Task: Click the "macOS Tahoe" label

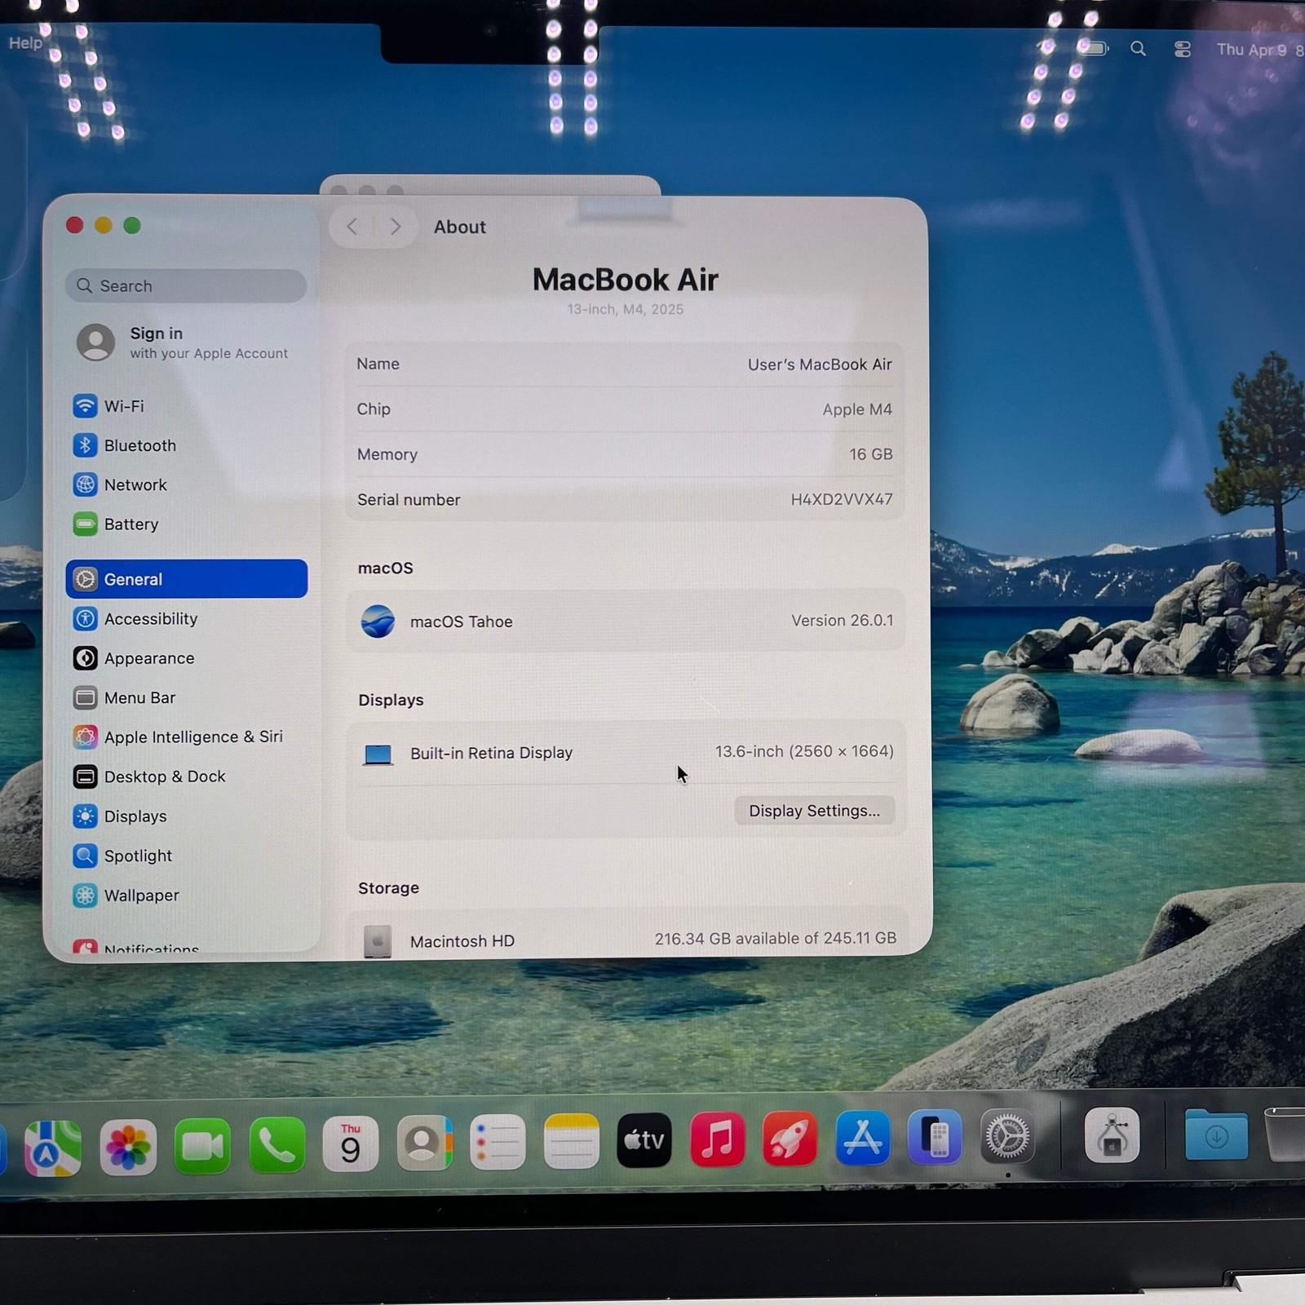Action: [x=462, y=622]
